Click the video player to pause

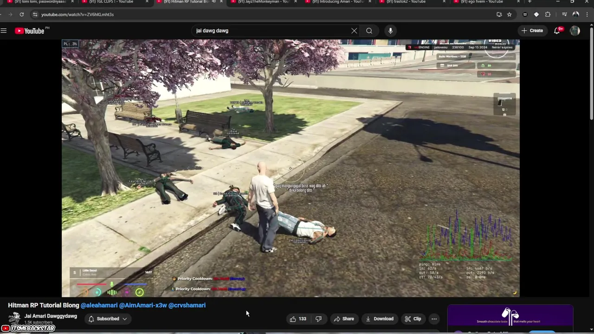point(291,168)
